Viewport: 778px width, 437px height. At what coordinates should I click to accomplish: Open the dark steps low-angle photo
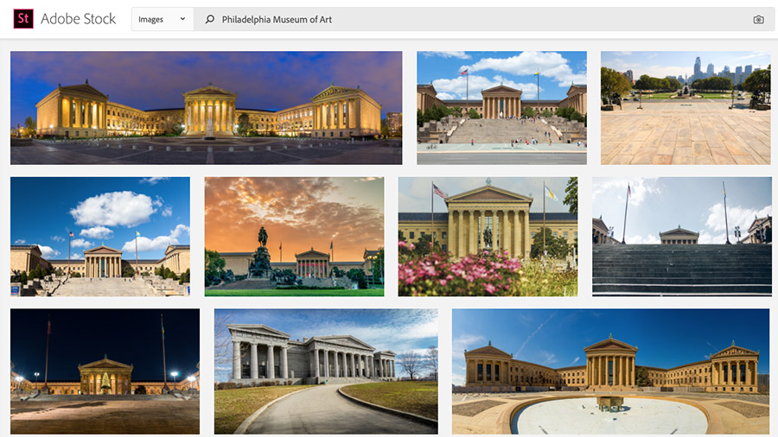pos(682,237)
